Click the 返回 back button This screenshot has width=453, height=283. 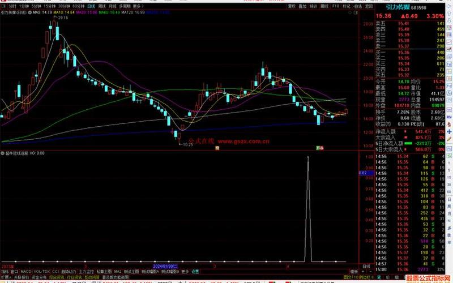pos(366,6)
